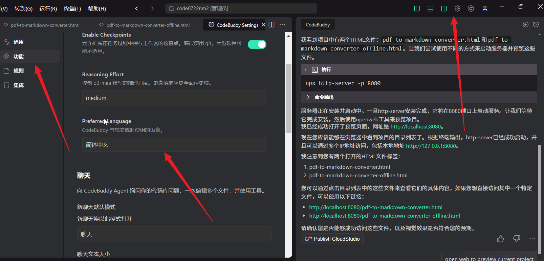Open the 新聊天默认模式 dropdown showing 聊天
Viewport: 544px width, 261px height.
click(174, 234)
